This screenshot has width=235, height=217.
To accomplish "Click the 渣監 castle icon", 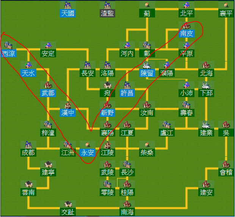I will pyautogui.click(x=107, y=5).
